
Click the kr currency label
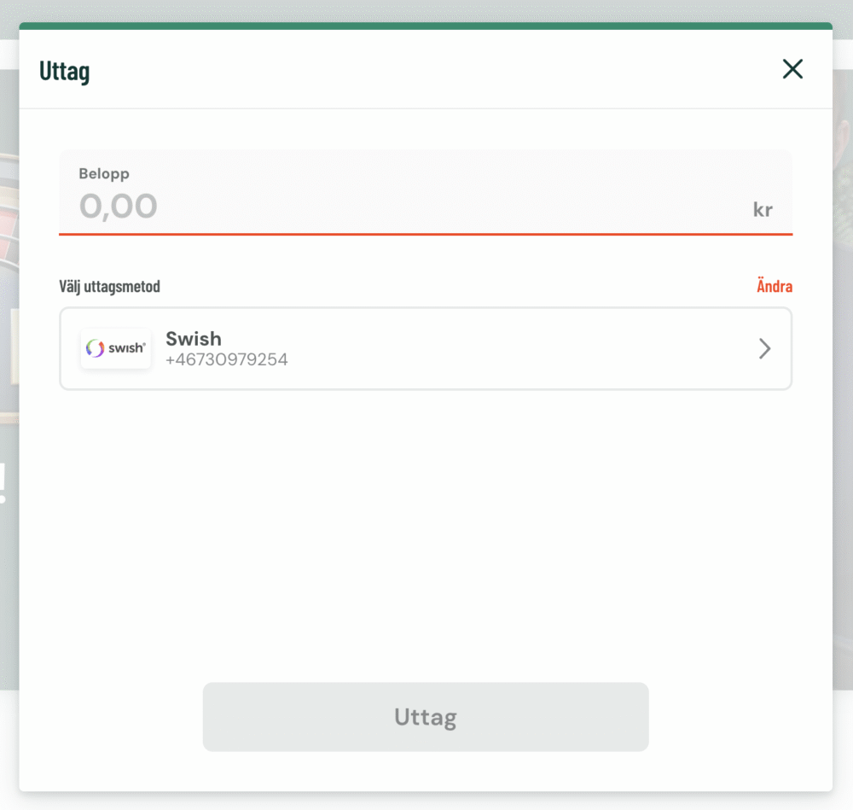(x=763, y=210)
